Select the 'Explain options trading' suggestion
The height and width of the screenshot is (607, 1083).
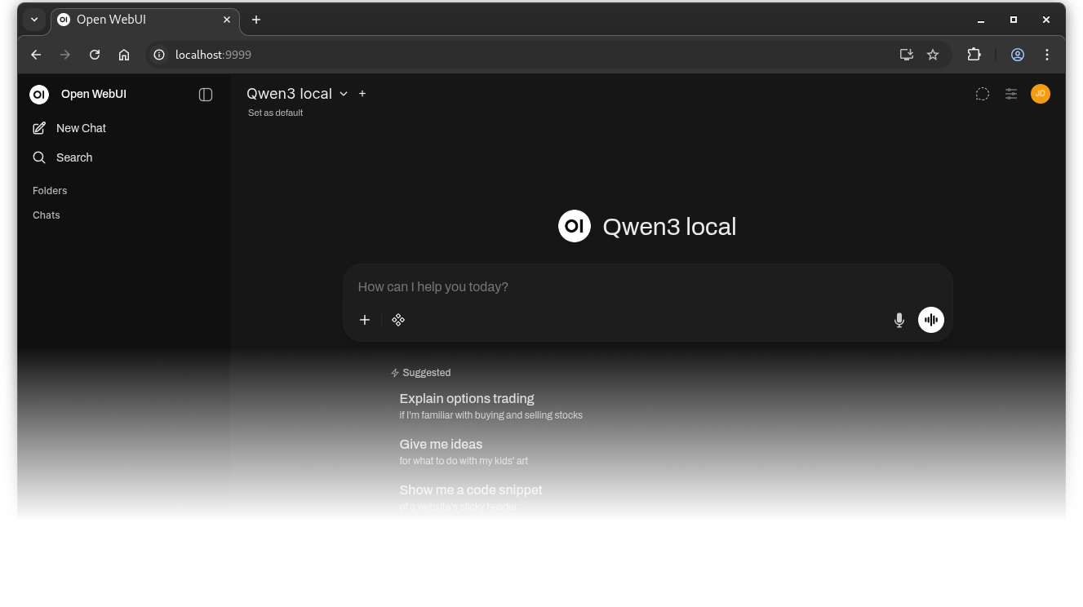pyautogui.click(x=467, y=398)
